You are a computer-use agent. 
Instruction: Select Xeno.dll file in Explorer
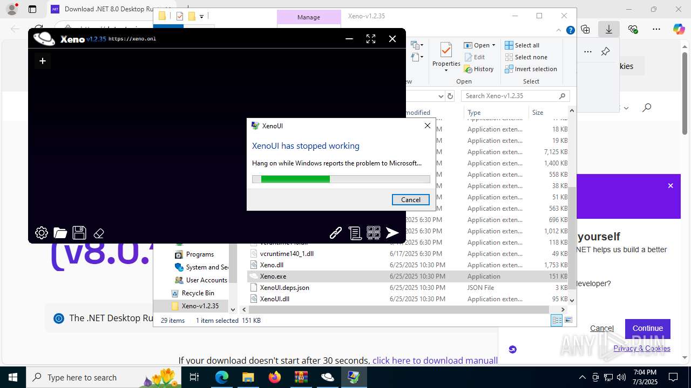tap(272, 265)
